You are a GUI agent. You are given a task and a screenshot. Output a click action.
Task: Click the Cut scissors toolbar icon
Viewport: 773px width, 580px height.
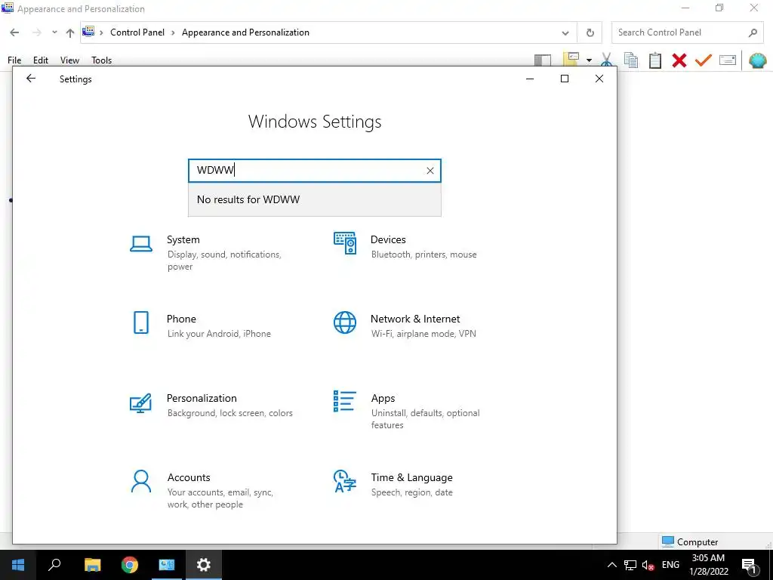[606, 60]
